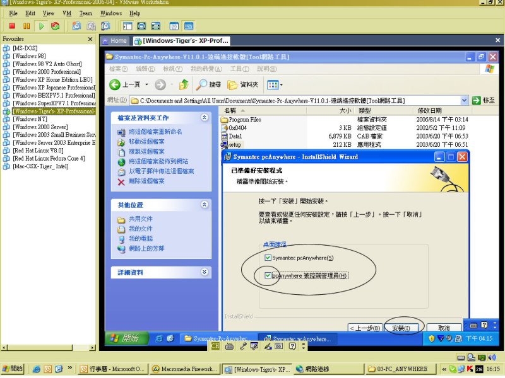
Task: Open the Explorer Views dropdown icon
Action: click(275, 85)
